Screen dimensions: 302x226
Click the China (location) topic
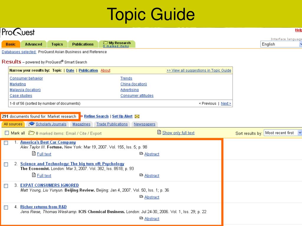coord(134,84)
